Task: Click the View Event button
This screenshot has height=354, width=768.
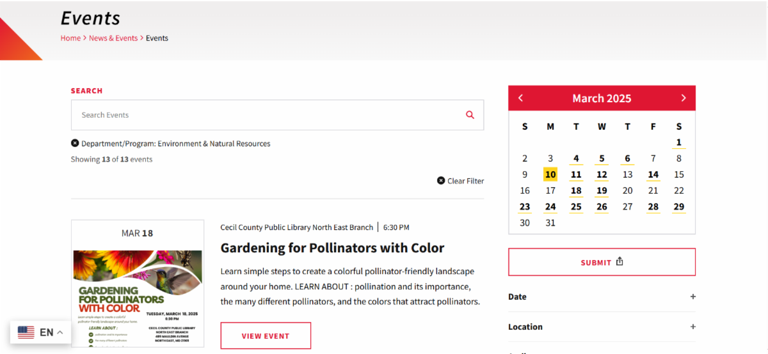Action: [266, 335]
